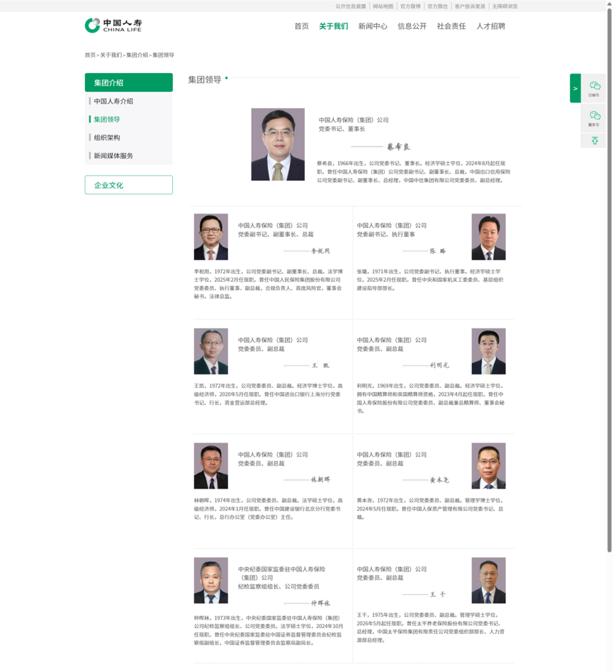Open the WeChat 服务号 icon

594,118
